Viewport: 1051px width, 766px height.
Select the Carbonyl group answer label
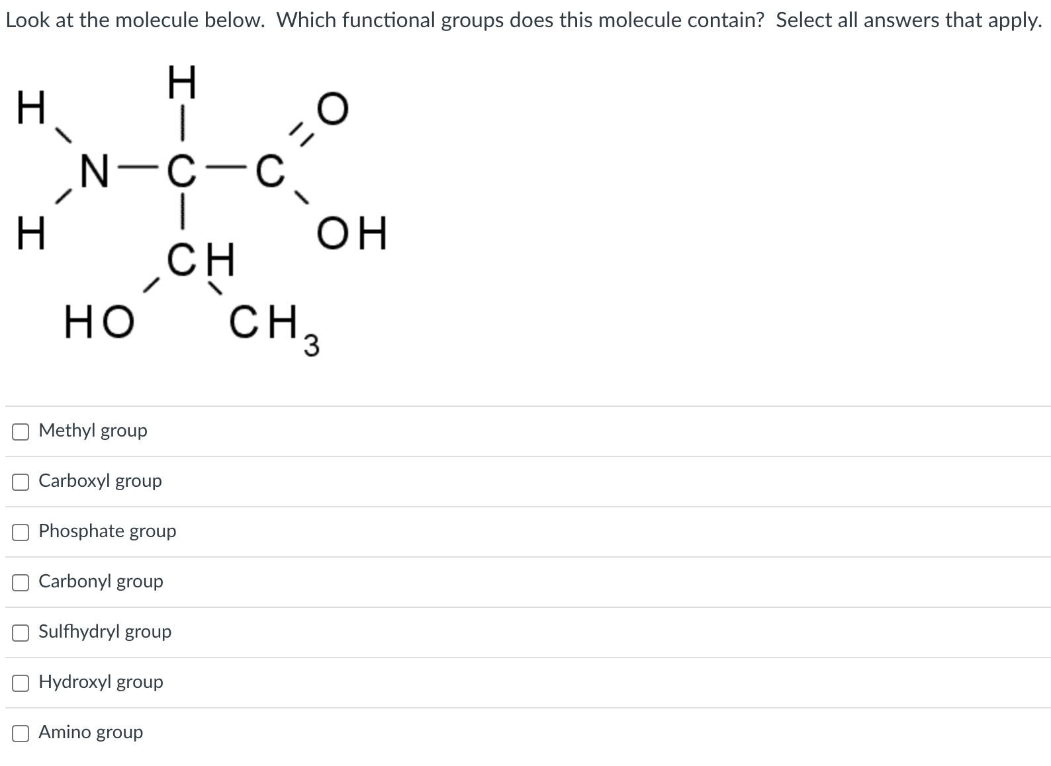point(101,581)
